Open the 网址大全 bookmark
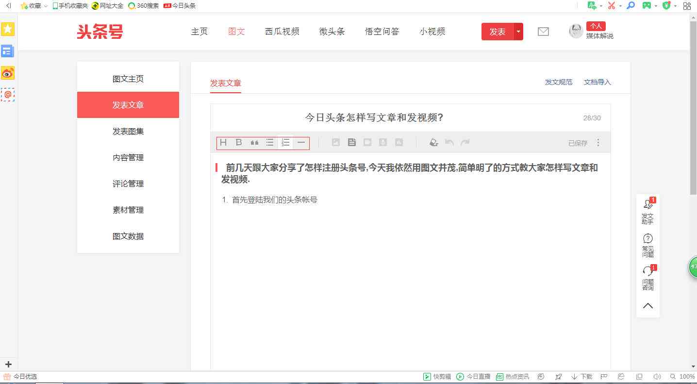697x384 pixels. 108,6
